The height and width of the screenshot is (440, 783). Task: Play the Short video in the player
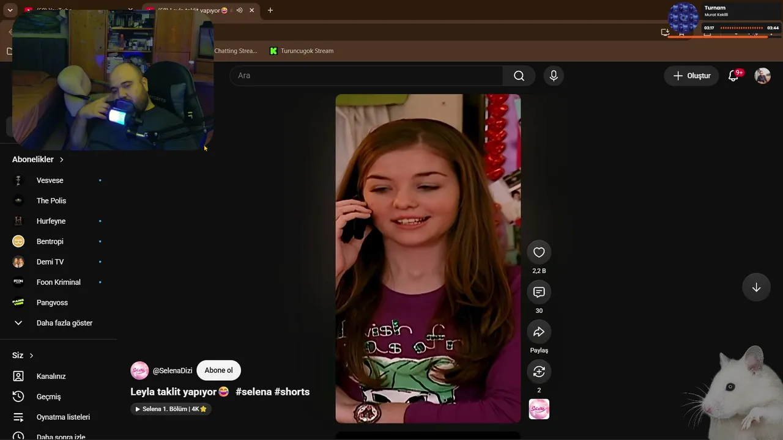(428, 258)
